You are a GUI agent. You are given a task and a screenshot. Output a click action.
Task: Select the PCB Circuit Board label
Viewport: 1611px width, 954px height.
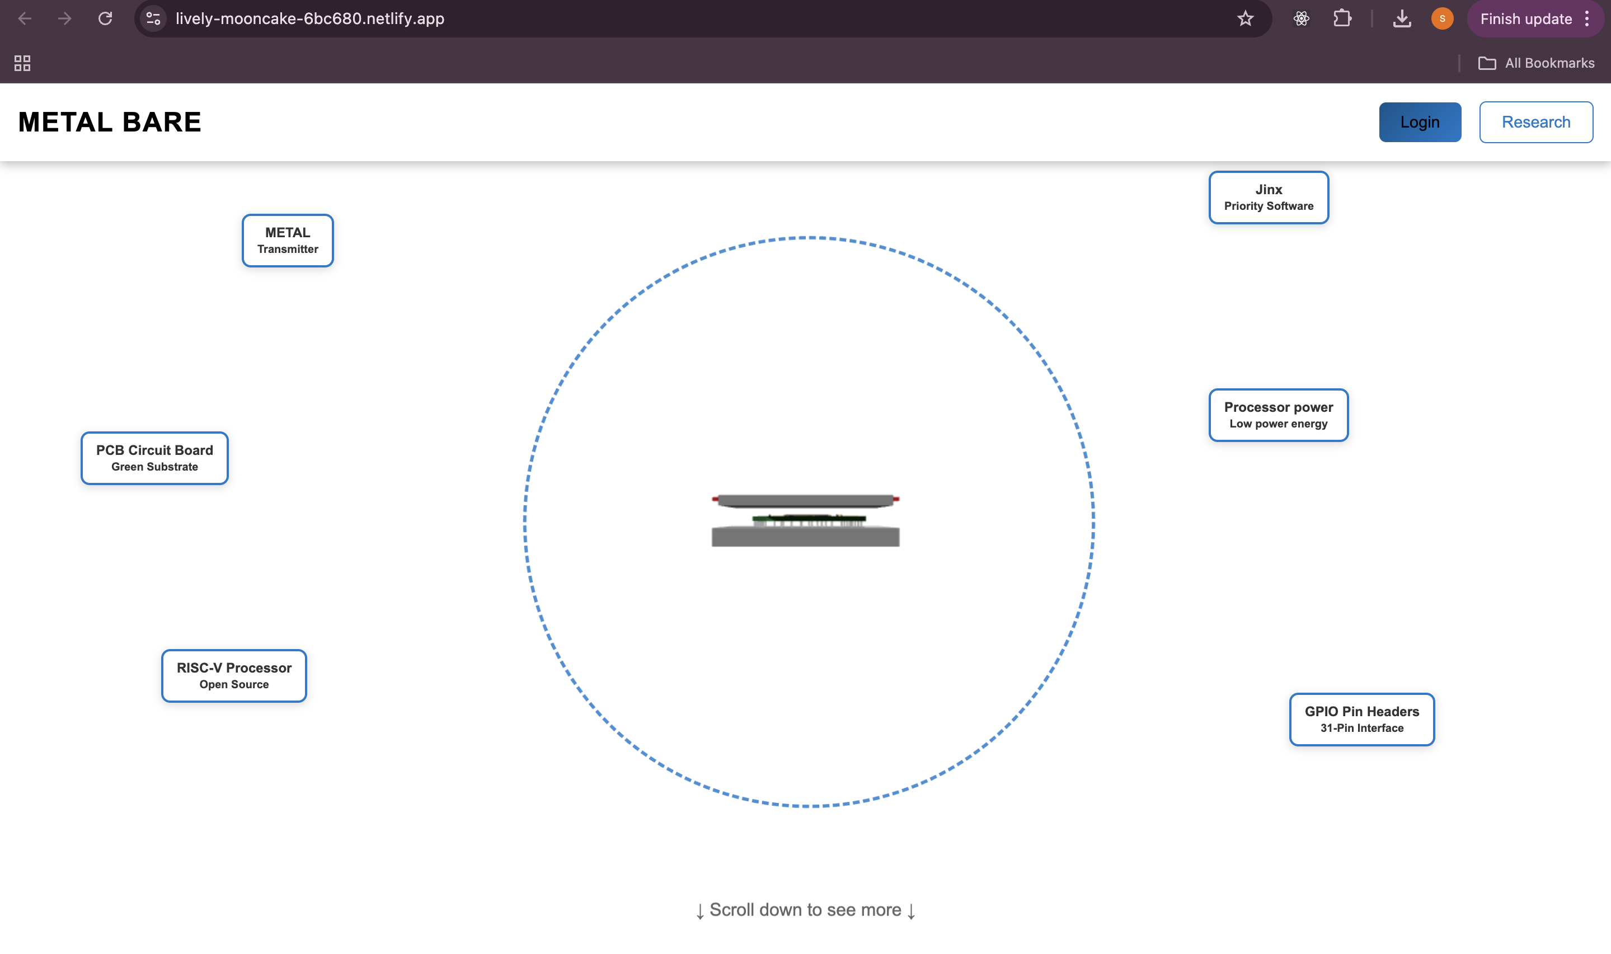tap(154, 458)
